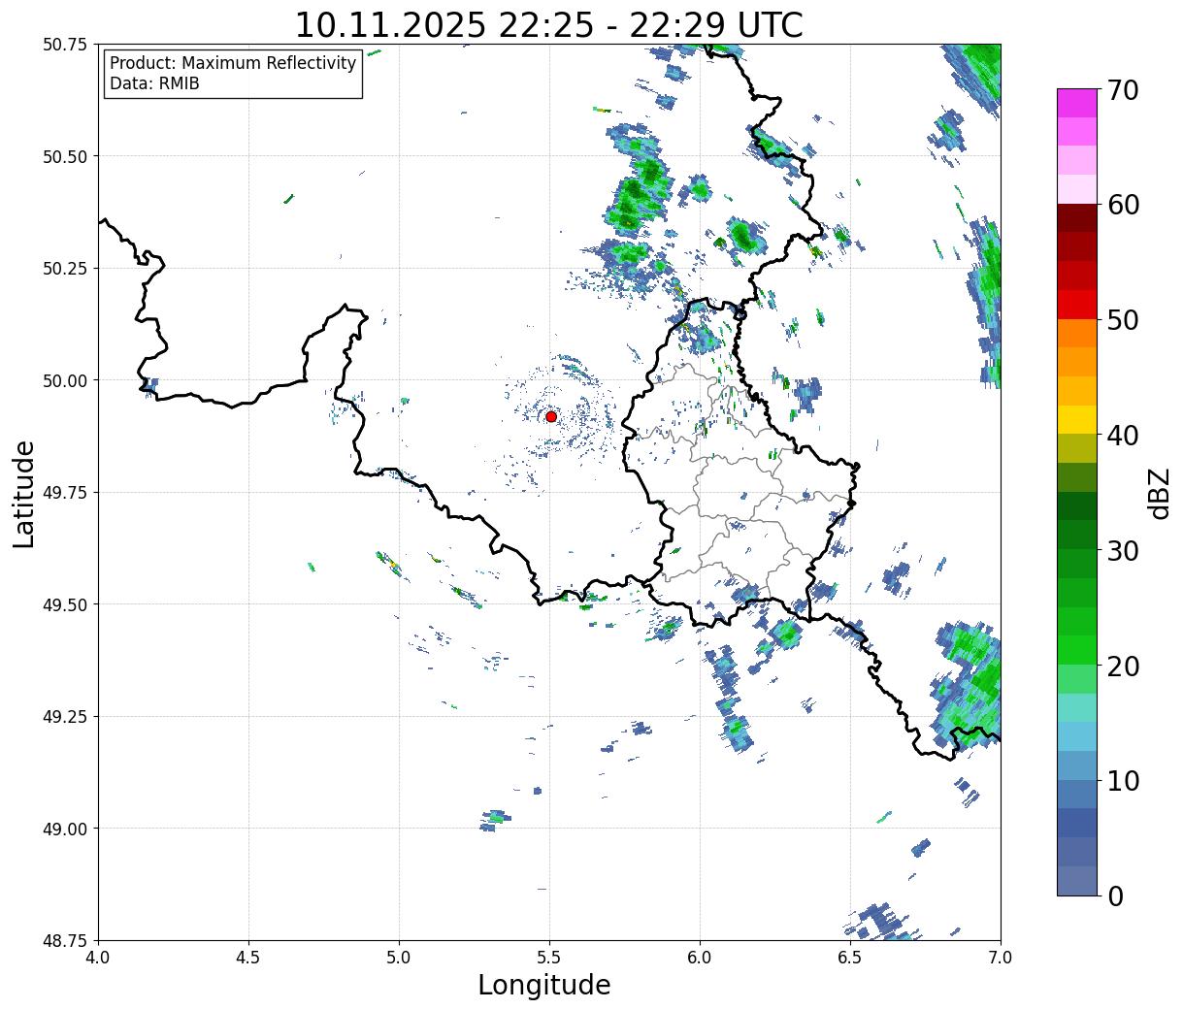
Task: Click the plot title timestamp text
Action: coord(549,24)
